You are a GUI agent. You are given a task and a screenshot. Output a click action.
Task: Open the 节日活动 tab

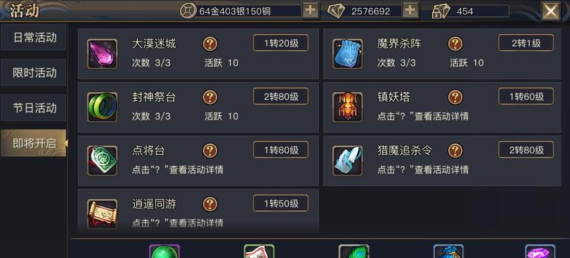tap(33, 108)
